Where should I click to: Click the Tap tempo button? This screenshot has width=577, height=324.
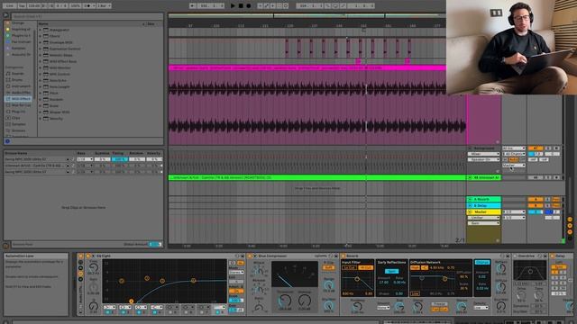[x=22, y=6]
